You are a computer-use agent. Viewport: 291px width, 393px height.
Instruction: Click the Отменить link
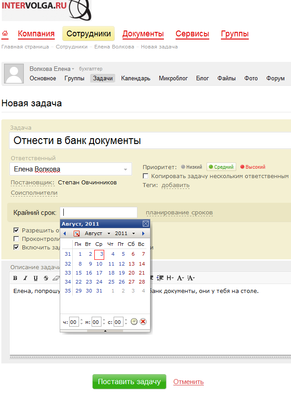click(189, 382)
